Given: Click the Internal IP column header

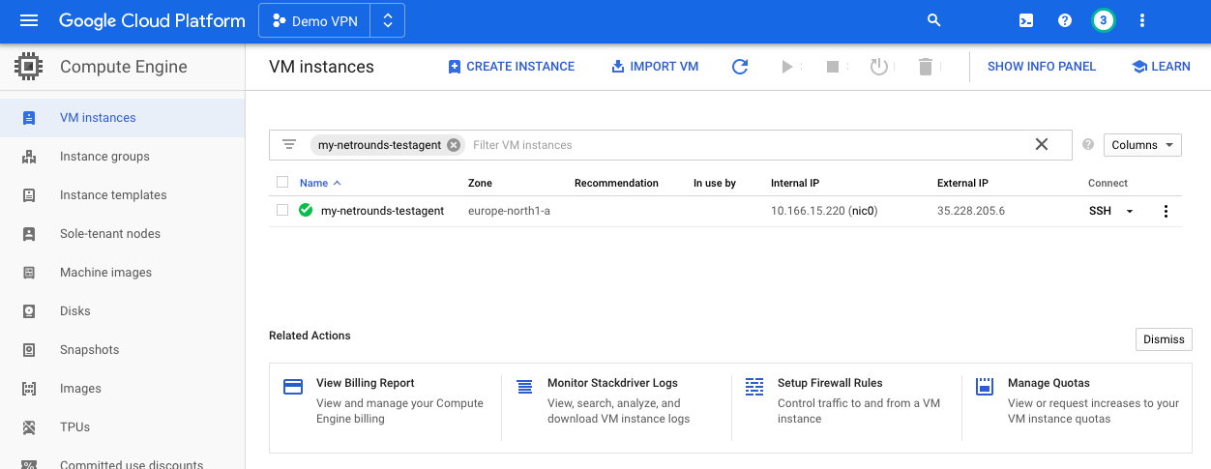Looking at the screenshot, I should pyautogui.click(x=795, y=183).
